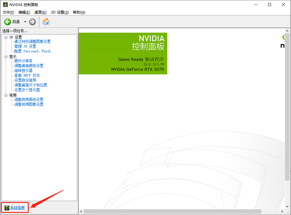Open the 文件(F) menu

point(8,12)
